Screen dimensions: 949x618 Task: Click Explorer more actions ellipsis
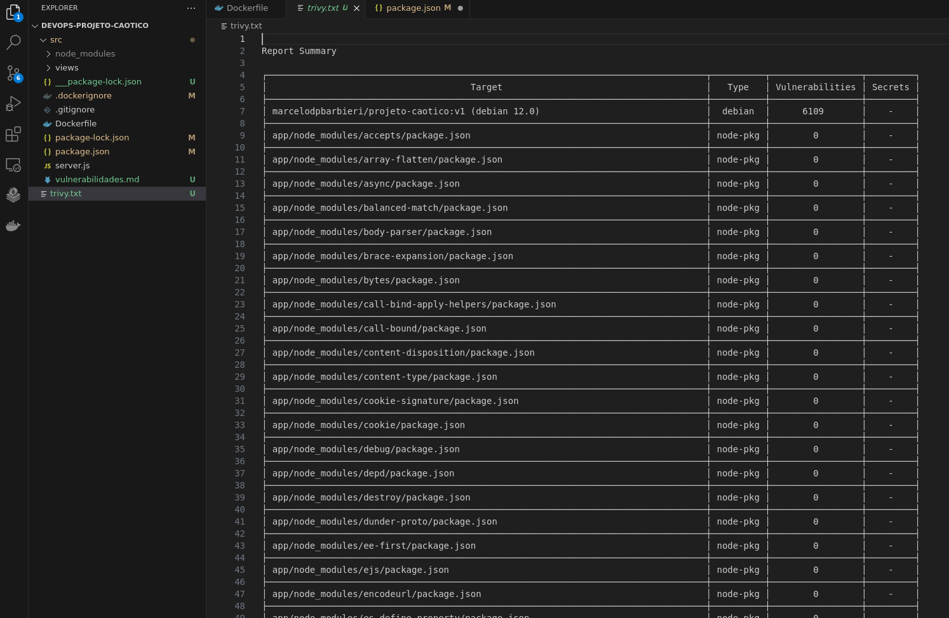(x=191, y=8)
